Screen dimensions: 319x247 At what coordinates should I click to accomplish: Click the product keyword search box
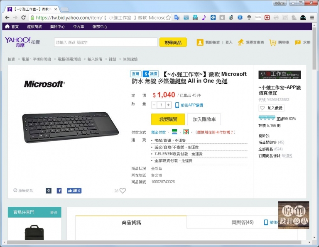pyautogui.click(x=106, y=42)
